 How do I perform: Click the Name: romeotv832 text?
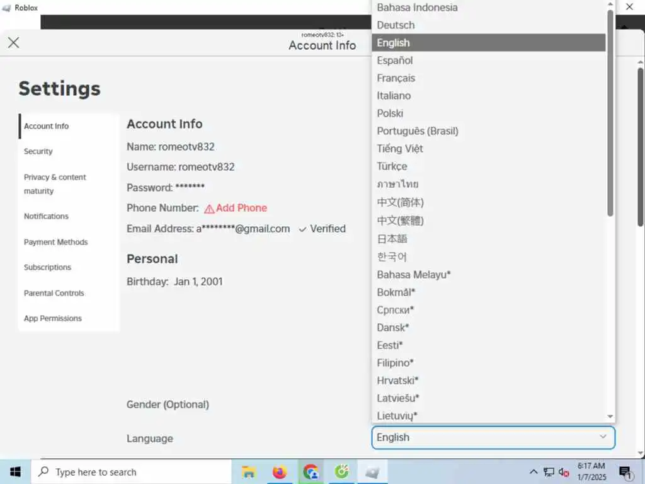pyautogui.click(x=170, y=147)
